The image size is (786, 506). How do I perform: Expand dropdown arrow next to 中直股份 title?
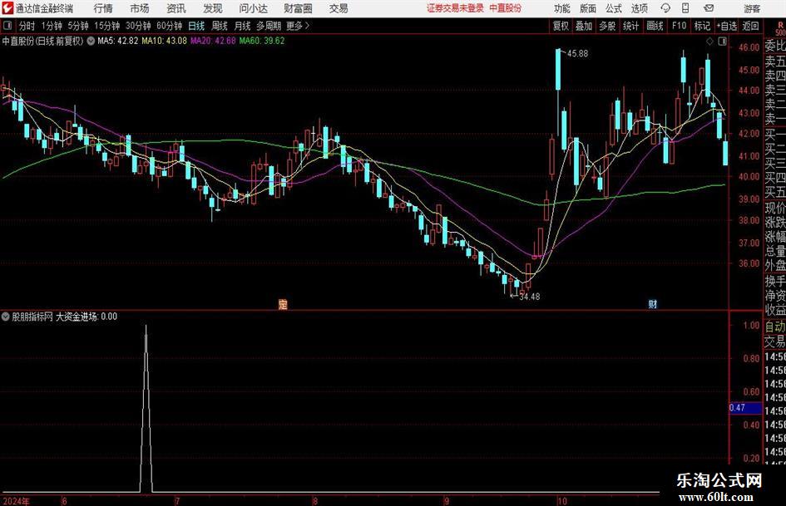[x=91, y=41]
